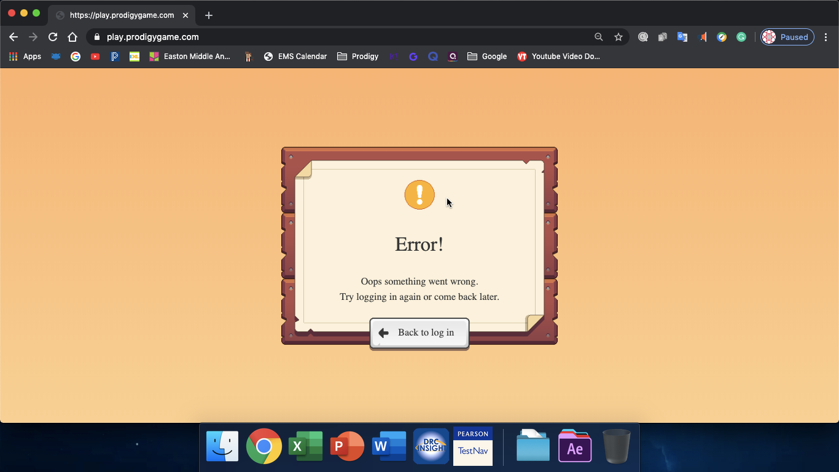Select the play.prodigygame.com tab

tap(123, 15)
